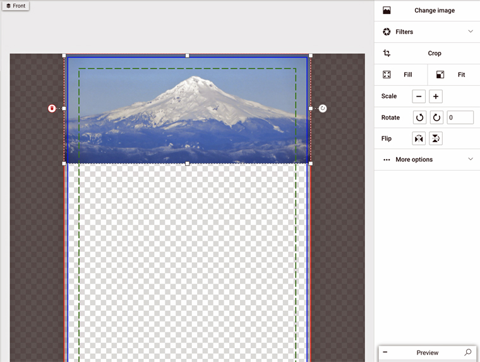Minimize the Preview panel with minus icon
The height and width of the screenshot is (362, 480).
pos(385,353)
